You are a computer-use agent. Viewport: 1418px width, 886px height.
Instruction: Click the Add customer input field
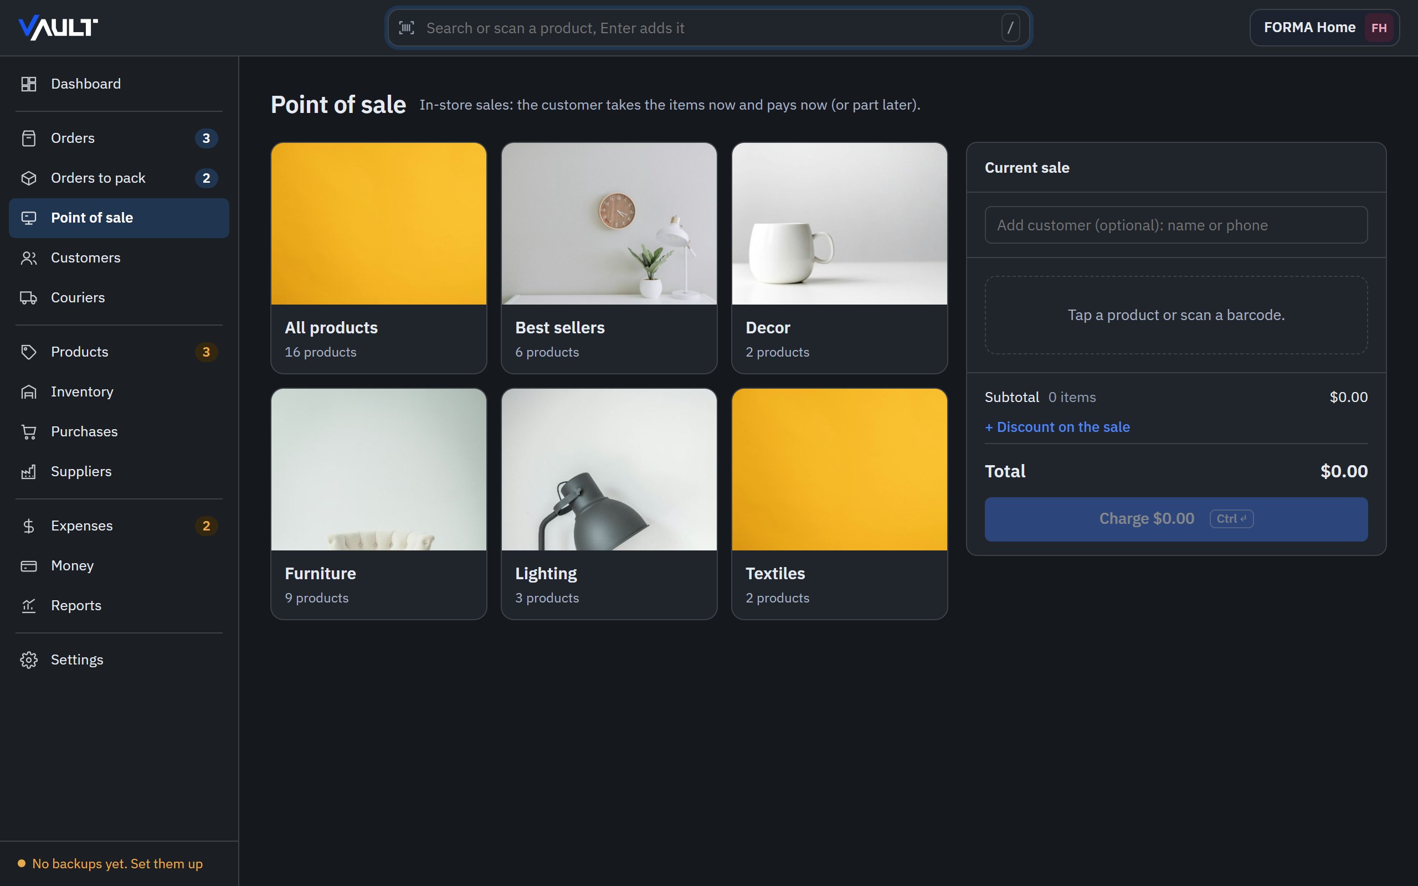[1176, 225]
